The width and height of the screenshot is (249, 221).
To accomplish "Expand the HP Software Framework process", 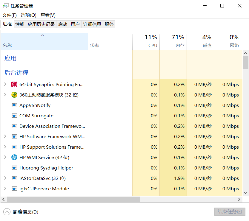I will pyautogui.click(x=5, y=136).
